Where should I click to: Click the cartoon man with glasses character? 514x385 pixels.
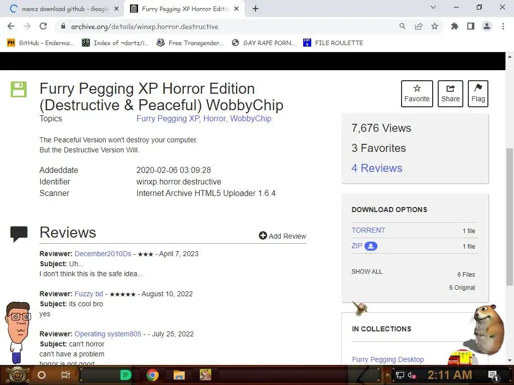pyautogui.click(x=18, y=333)
